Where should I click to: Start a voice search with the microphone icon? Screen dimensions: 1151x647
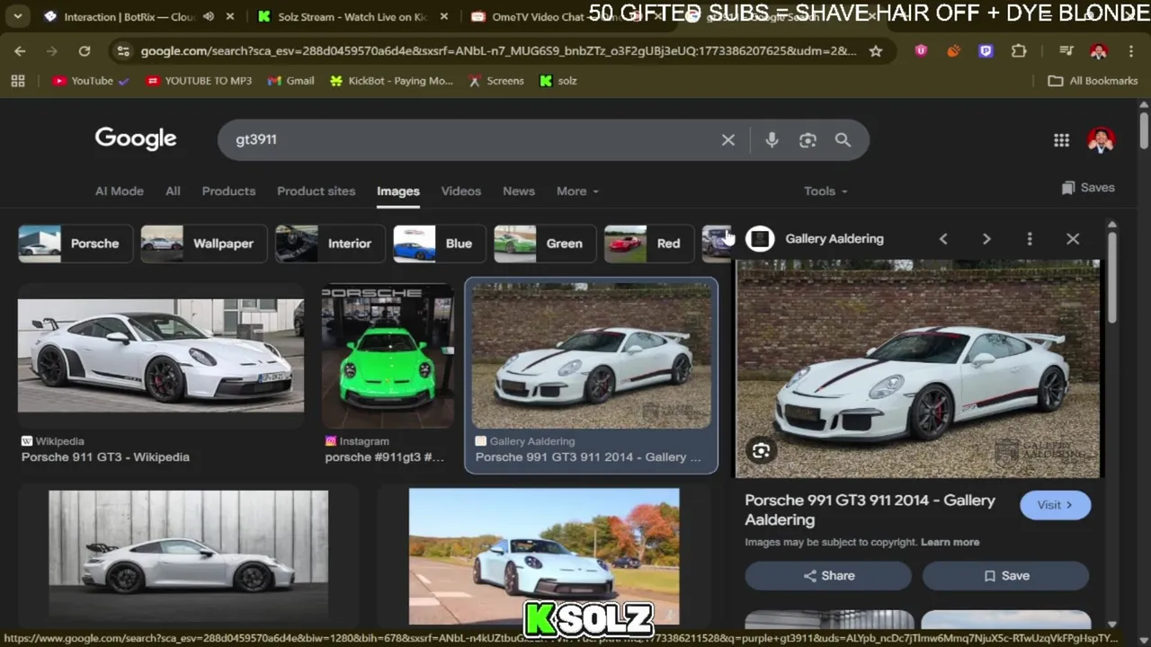pos(772,140)
